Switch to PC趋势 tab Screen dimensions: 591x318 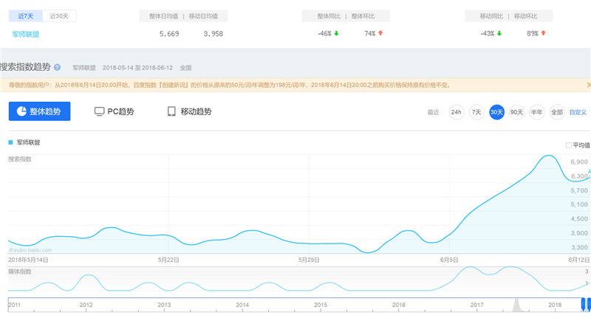tap(115, 111)
